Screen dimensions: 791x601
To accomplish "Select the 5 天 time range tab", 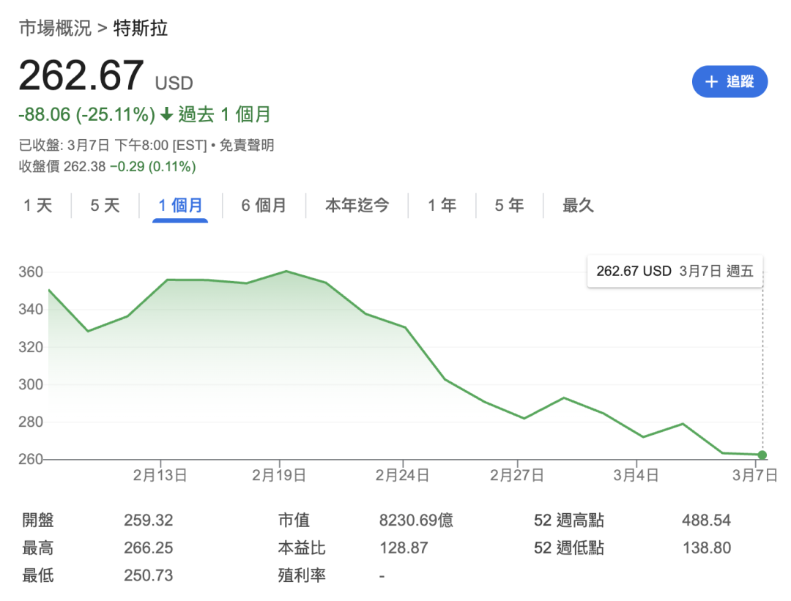I will tap(105, 206).
